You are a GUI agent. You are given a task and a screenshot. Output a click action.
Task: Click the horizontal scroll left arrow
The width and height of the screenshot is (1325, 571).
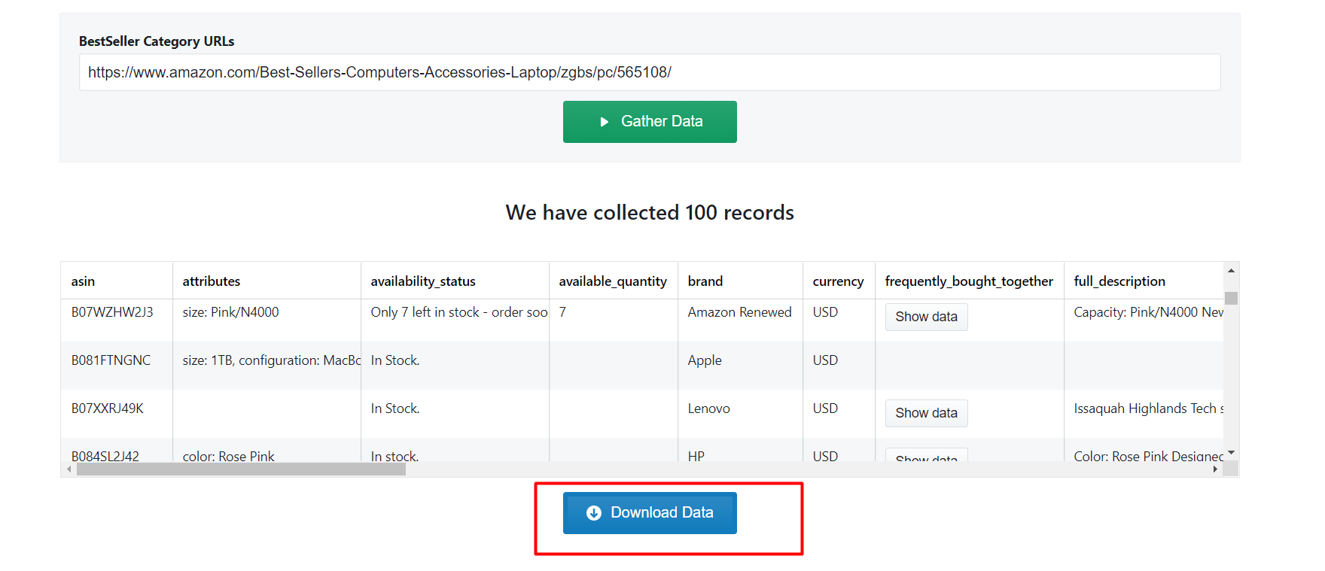click(69, 469)
